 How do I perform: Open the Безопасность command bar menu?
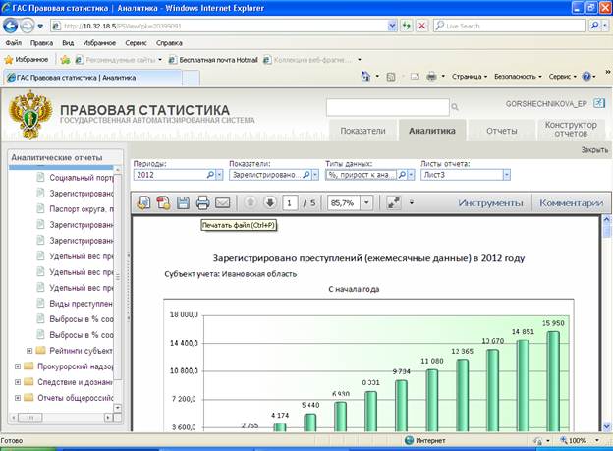[518, 77]
